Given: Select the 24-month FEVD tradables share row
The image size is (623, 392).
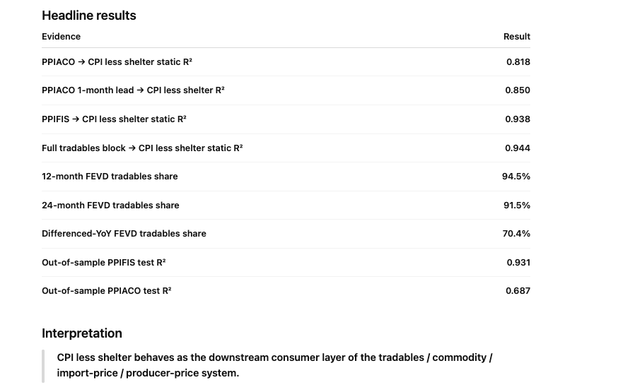Looking at the screenshot, I should click(x=286, y=205).
